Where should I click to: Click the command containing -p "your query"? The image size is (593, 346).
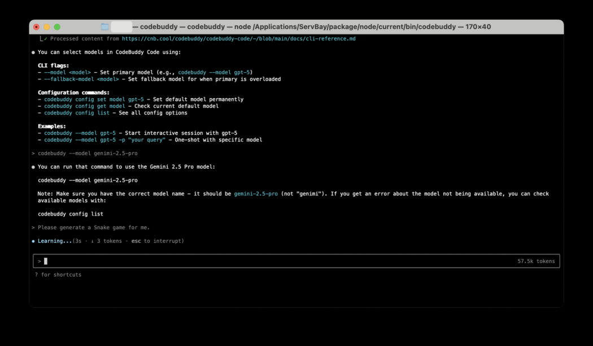pyautogui.click(x=104, y=139)
